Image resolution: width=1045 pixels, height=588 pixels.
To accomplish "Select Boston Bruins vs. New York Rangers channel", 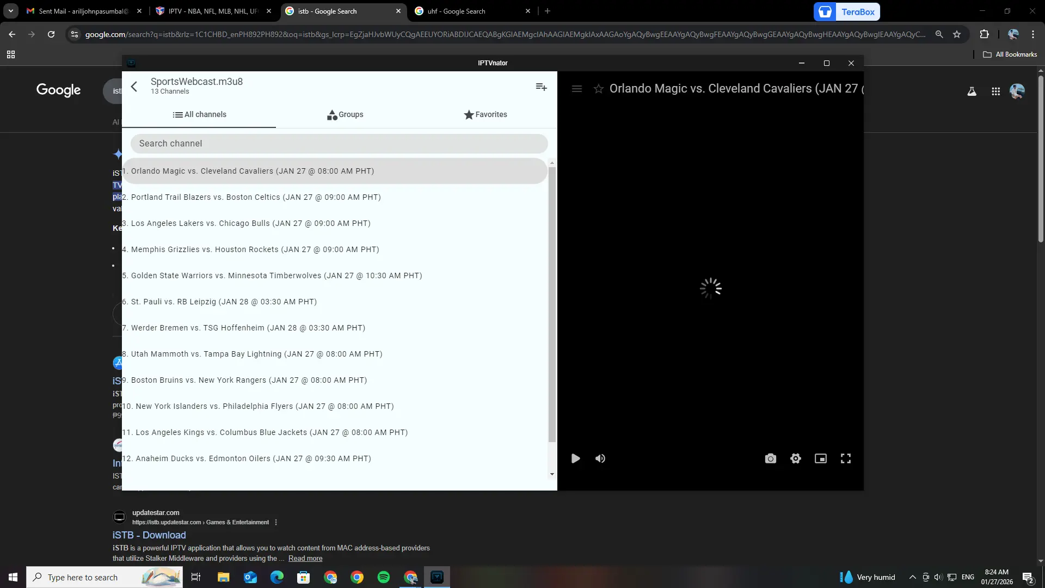I will point(334,380).
